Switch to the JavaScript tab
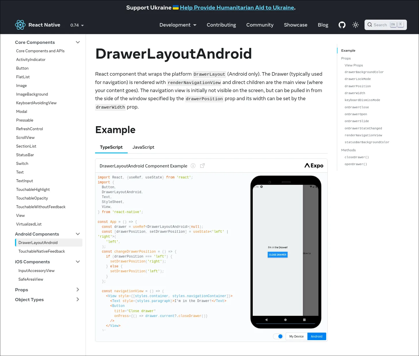 click(x=143, y=147)
